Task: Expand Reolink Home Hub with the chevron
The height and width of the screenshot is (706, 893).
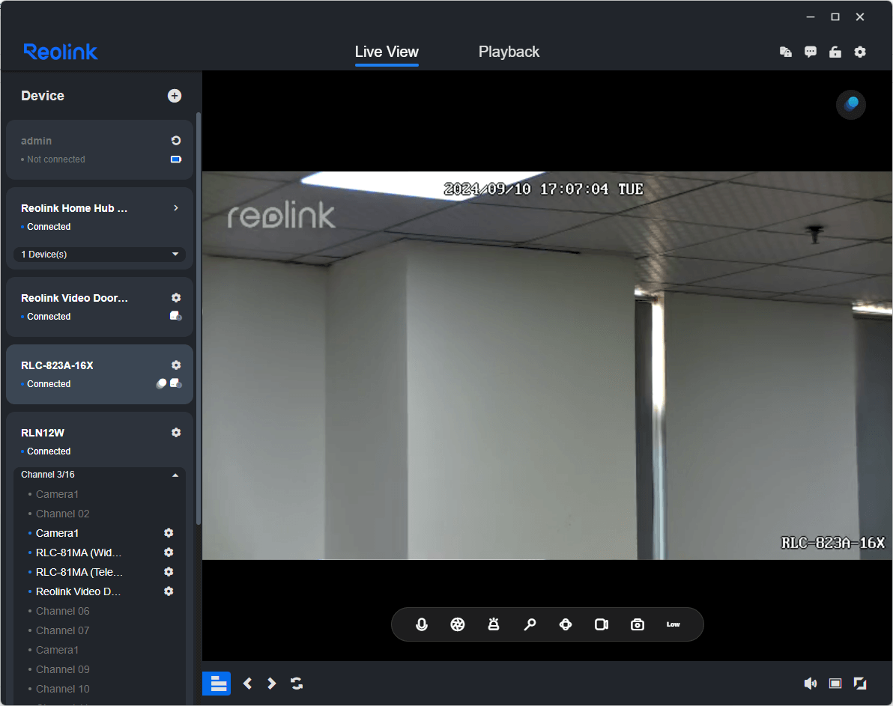Action: click(x=176, y=208)
